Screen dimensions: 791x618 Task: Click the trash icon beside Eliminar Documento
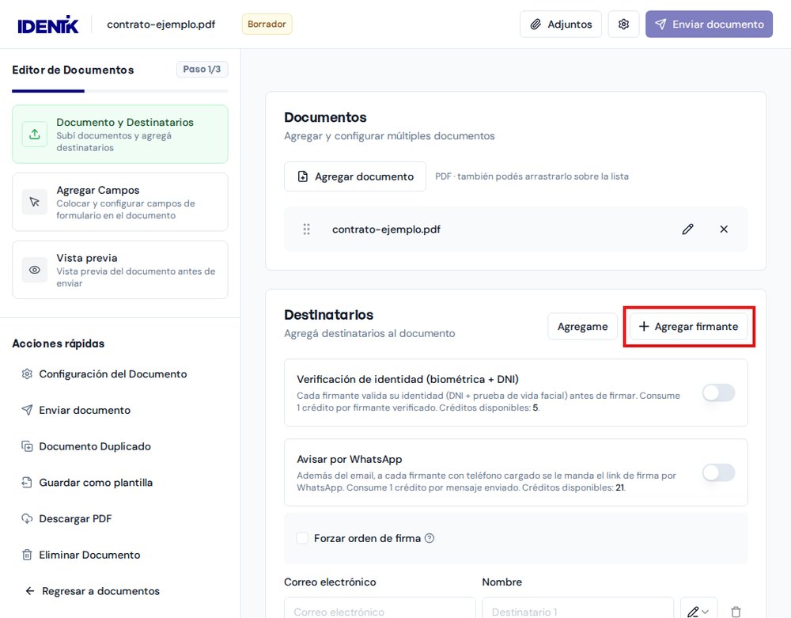click(x=27, y=555)
